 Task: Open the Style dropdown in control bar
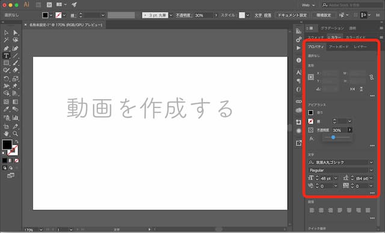pyautogui.click(x=247, y=15)
